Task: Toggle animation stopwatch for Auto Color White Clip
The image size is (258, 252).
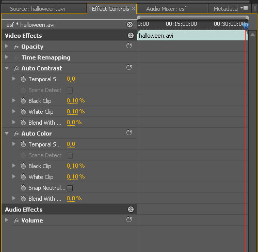Action: (x=23, y=177)
